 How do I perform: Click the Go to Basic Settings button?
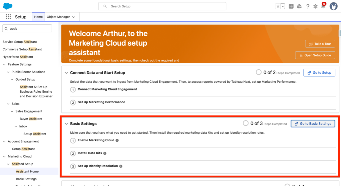coord(313,124)
